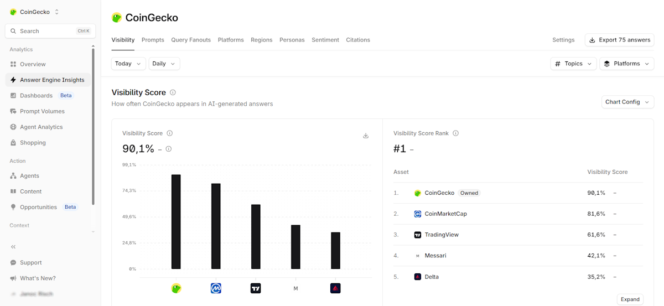Click Messari row in asset table
Viewport: 664px width, 306px height.
click(518, 256)
